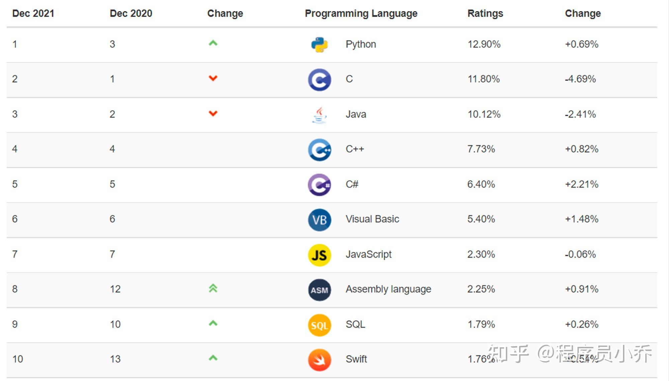Click the Ratings column header

[x=485, y=13]
